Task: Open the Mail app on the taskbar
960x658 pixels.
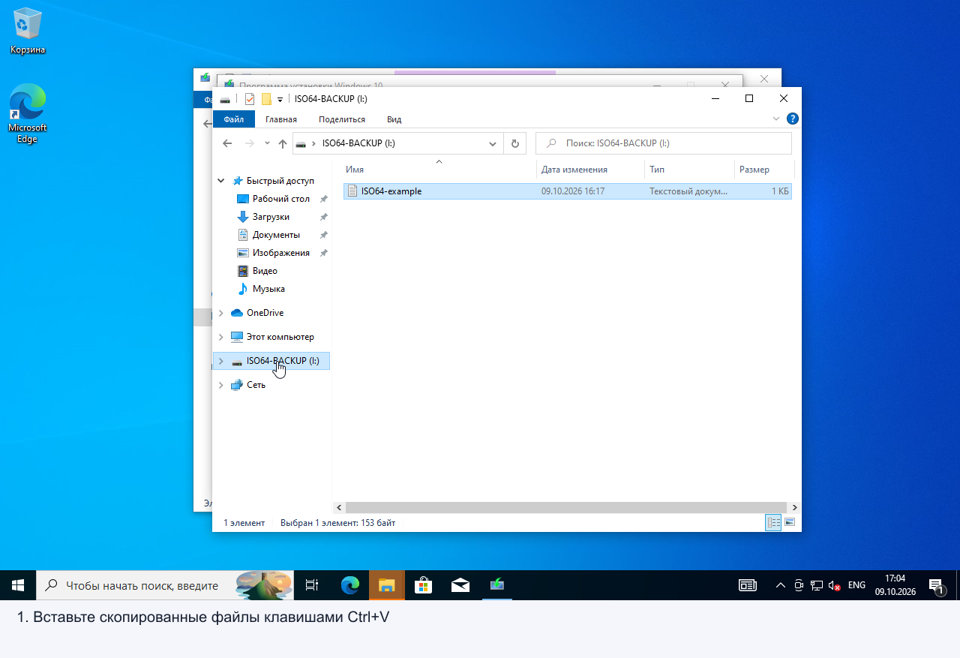Action: [460, 585]
